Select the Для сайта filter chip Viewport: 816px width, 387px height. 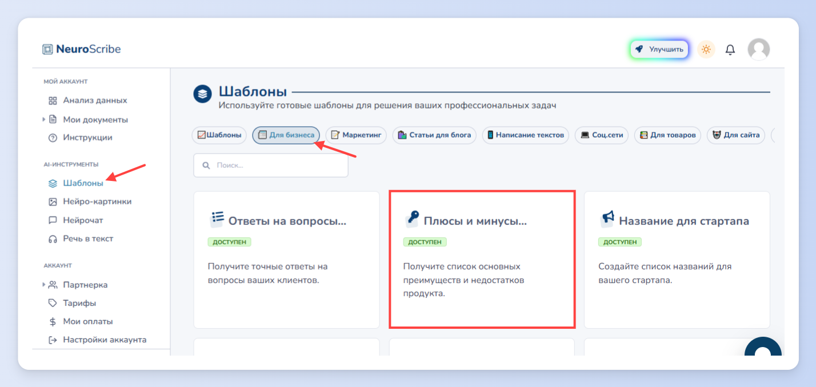[x=736, y=135]
